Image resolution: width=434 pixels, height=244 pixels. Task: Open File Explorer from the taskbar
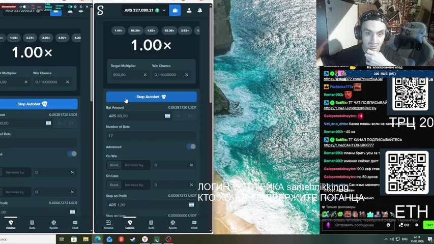[86, 239]
